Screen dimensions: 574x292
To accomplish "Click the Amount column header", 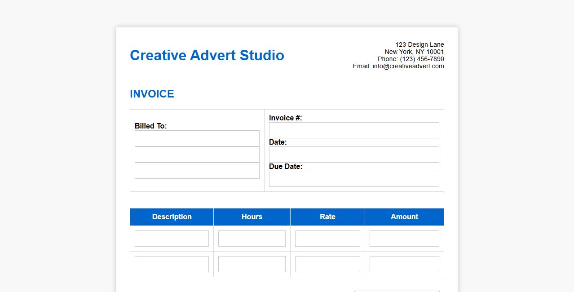I will pos(404,217).
